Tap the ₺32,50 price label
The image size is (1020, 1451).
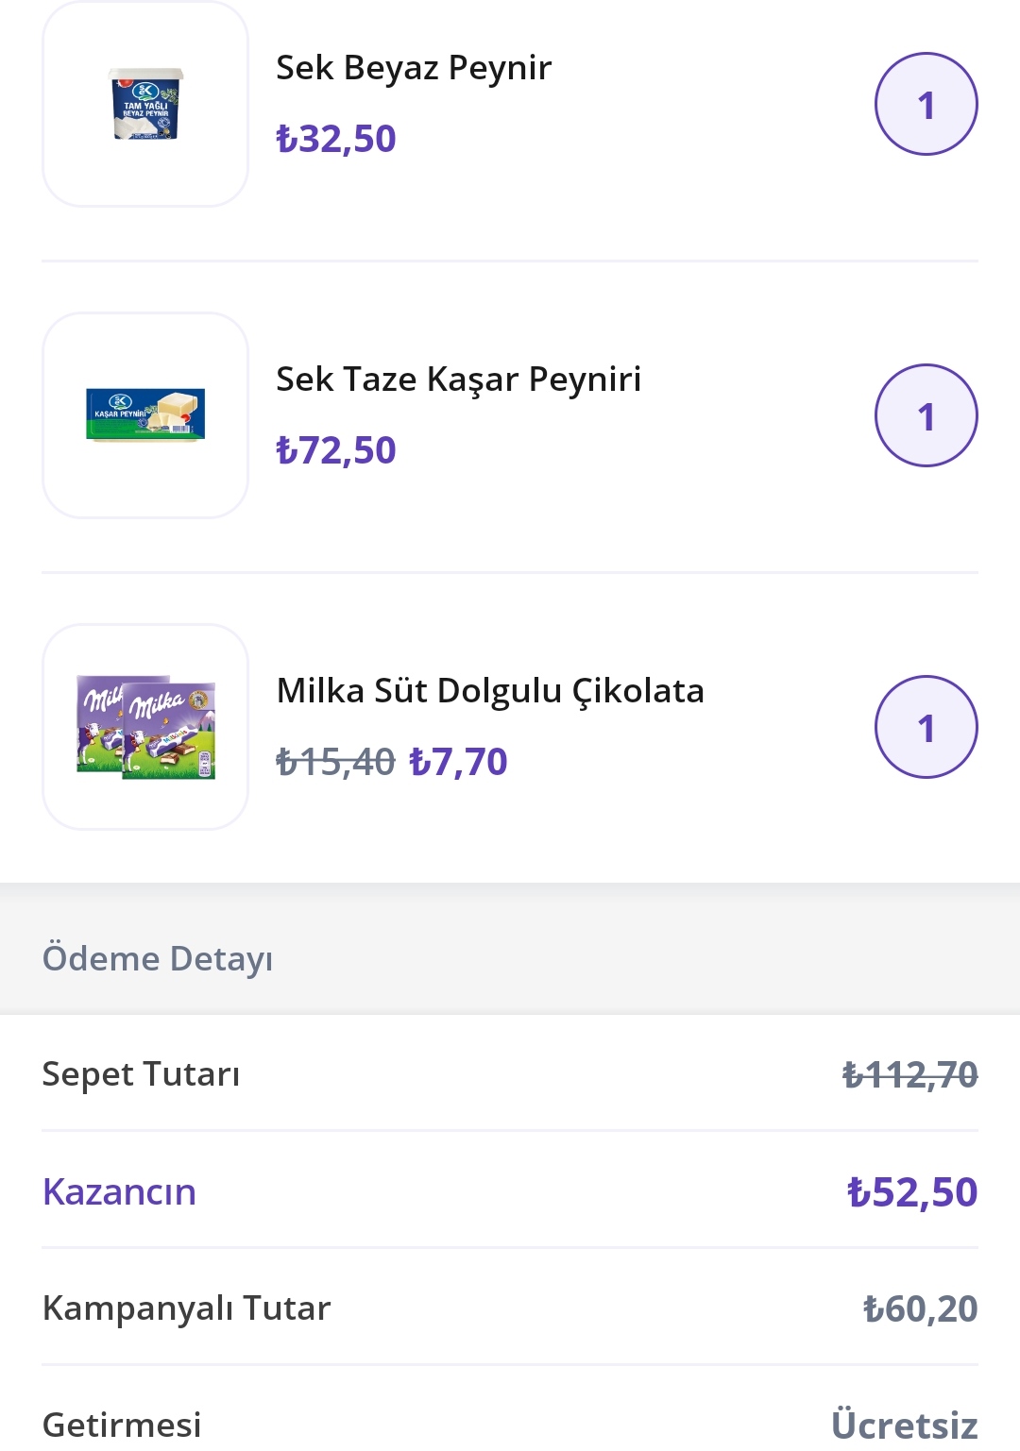(335, 139)
